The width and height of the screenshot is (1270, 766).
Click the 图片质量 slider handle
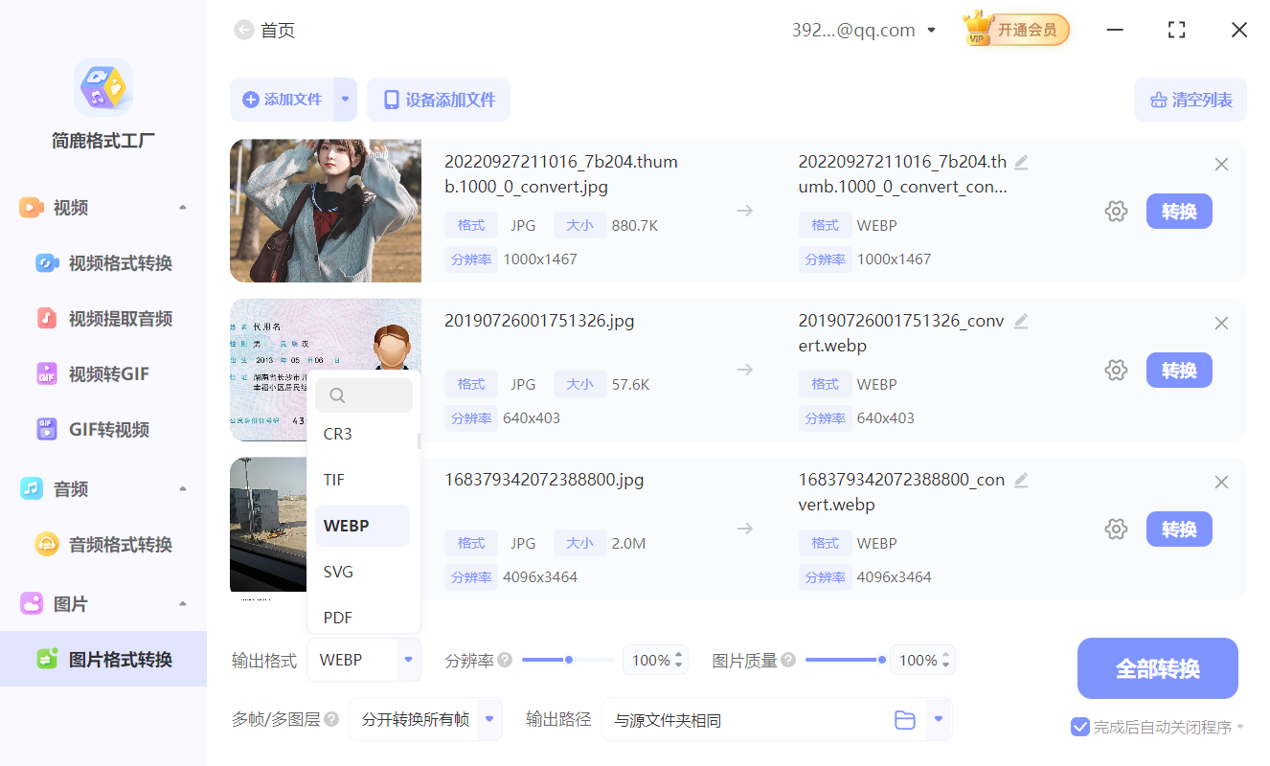click(882, 659)
